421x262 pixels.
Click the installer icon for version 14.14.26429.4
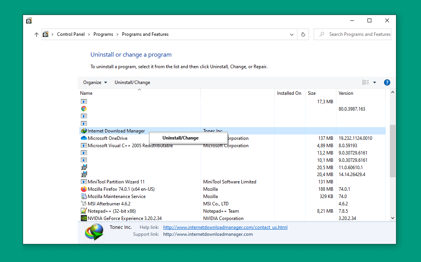pyautogui.click(x=84, y=175)
